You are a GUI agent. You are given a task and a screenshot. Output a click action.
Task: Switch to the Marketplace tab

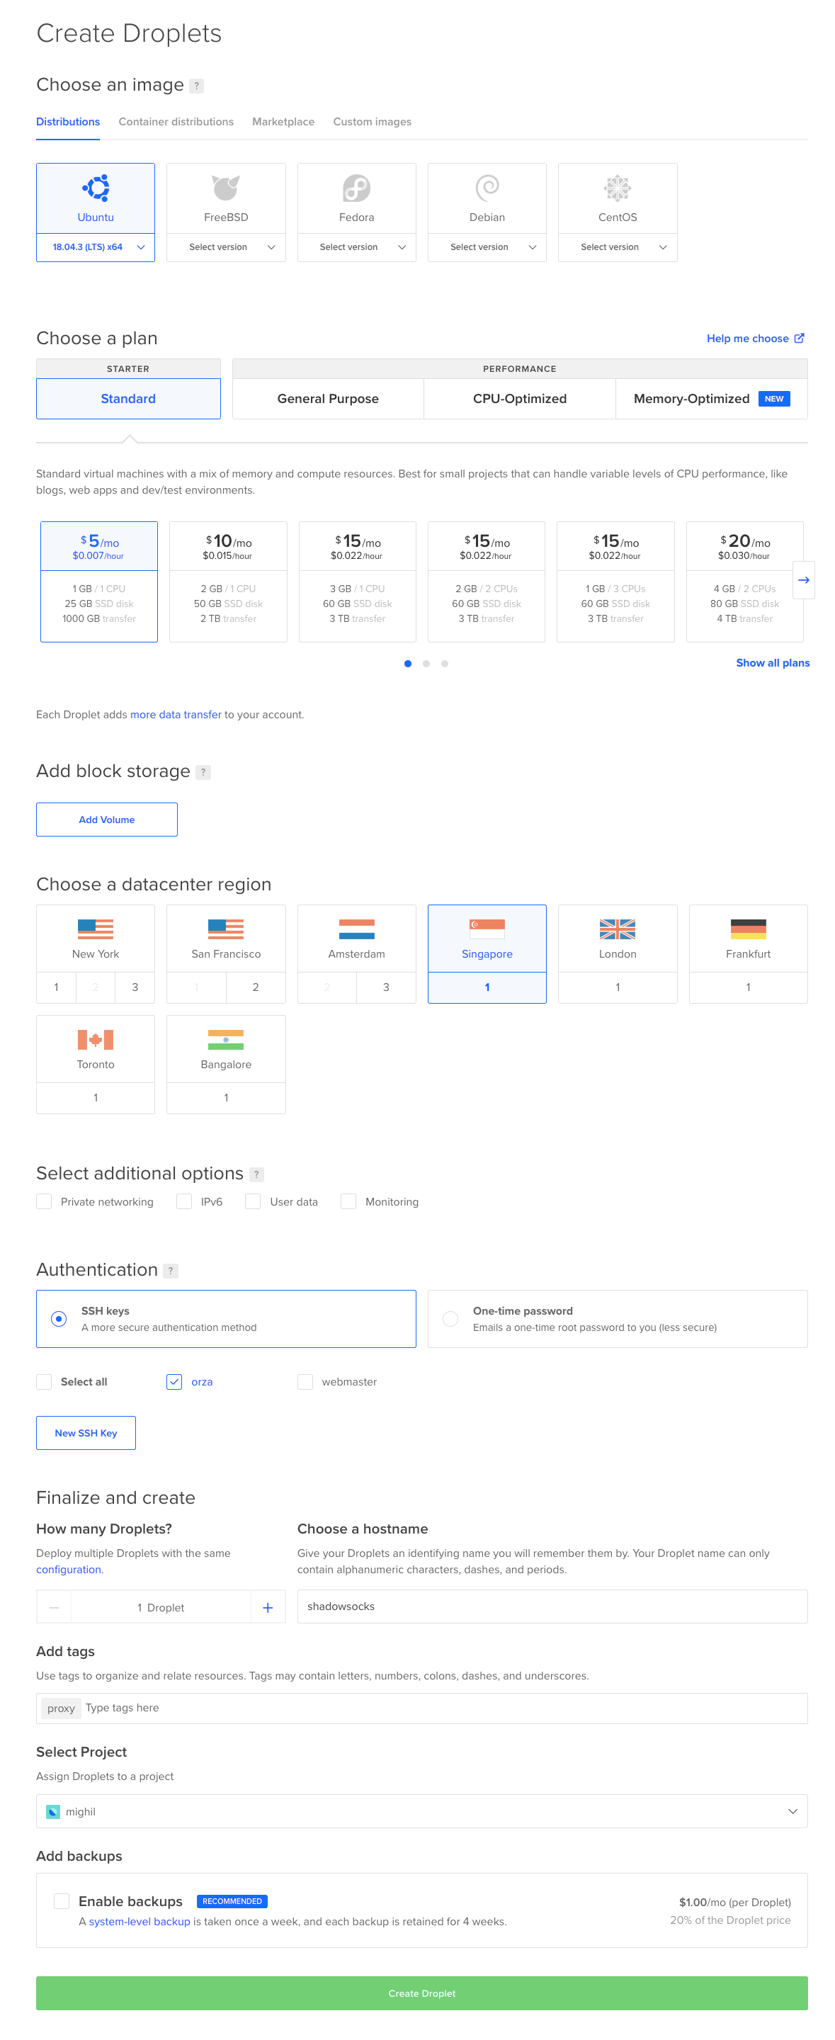(x=283, y=121)
